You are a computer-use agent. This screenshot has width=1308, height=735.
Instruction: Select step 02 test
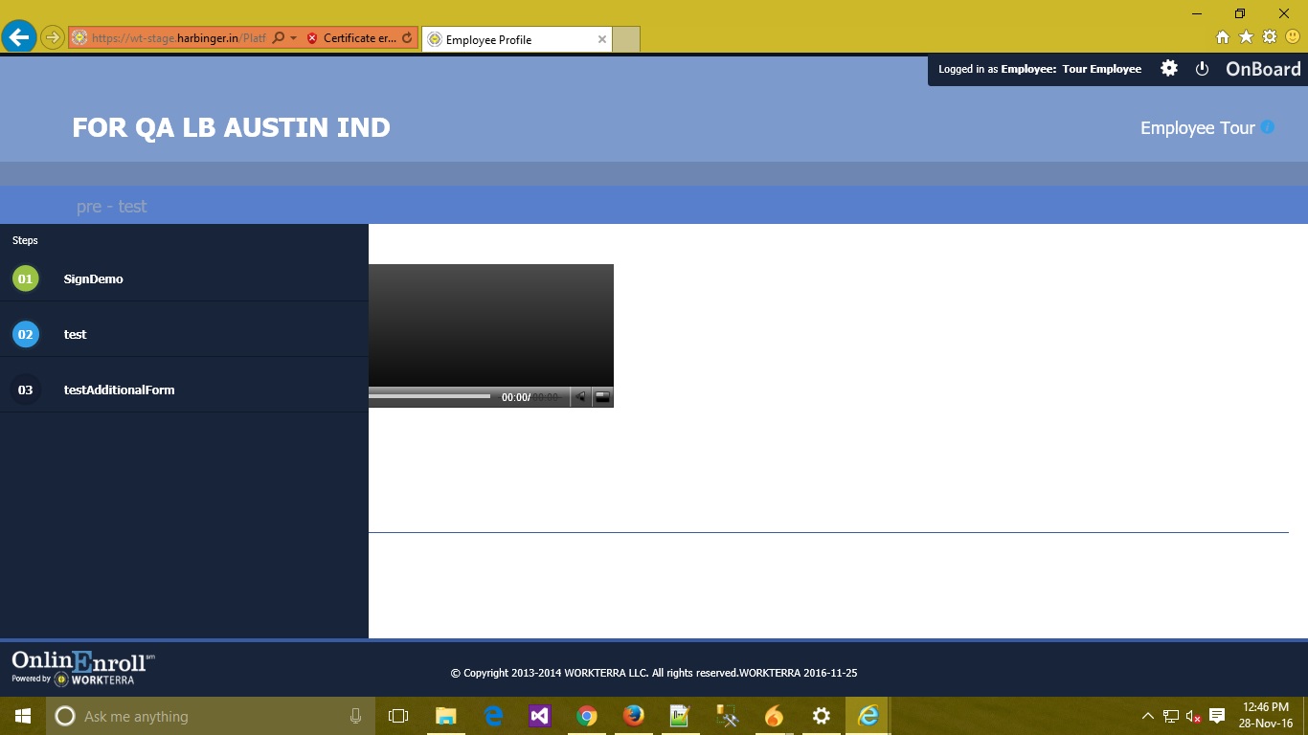75,335
